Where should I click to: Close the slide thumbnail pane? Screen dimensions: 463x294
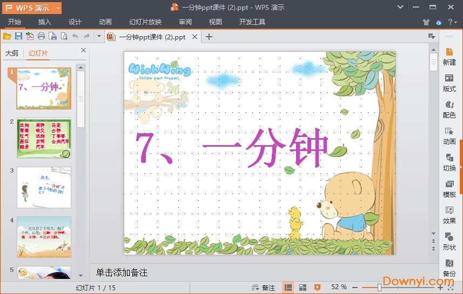pos(83,50)
